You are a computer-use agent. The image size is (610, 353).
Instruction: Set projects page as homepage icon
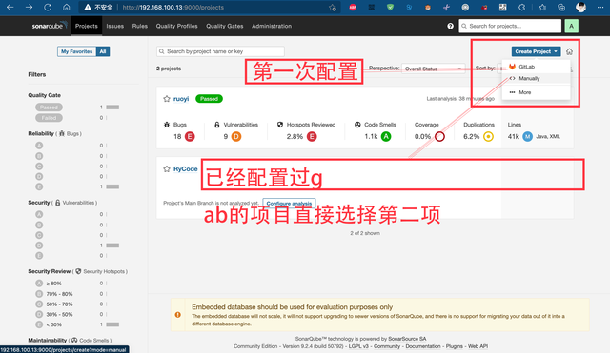569,51
